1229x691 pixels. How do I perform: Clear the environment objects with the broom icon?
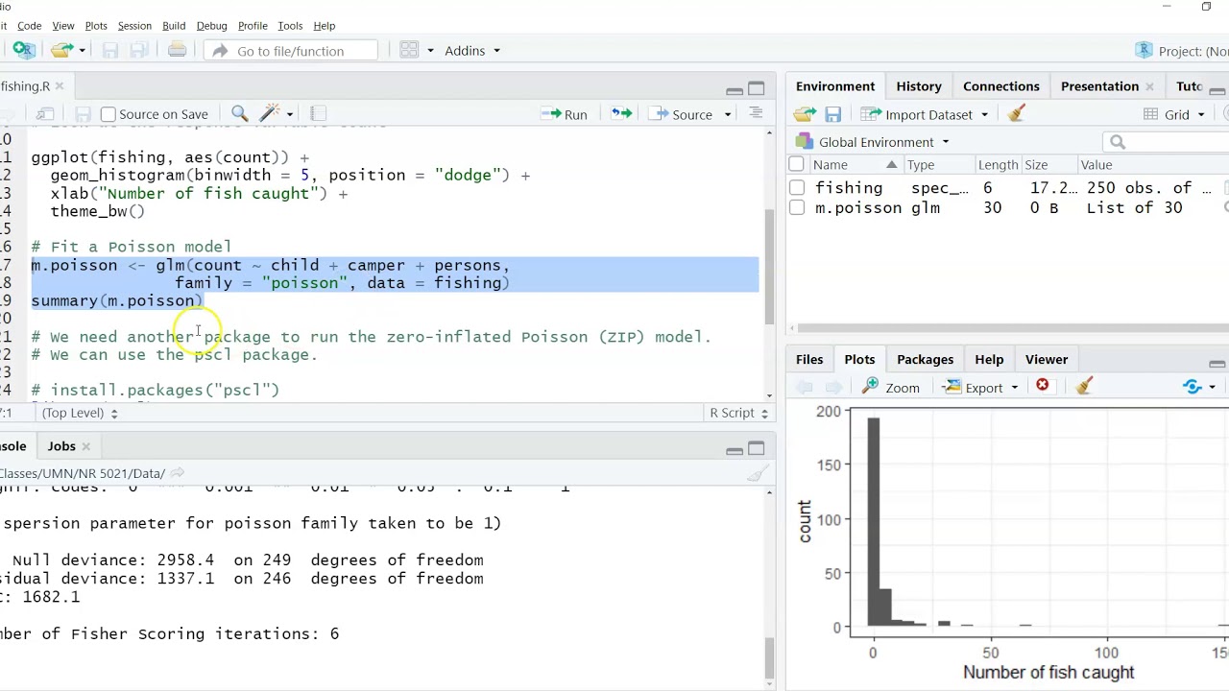tap(1016, 113)
